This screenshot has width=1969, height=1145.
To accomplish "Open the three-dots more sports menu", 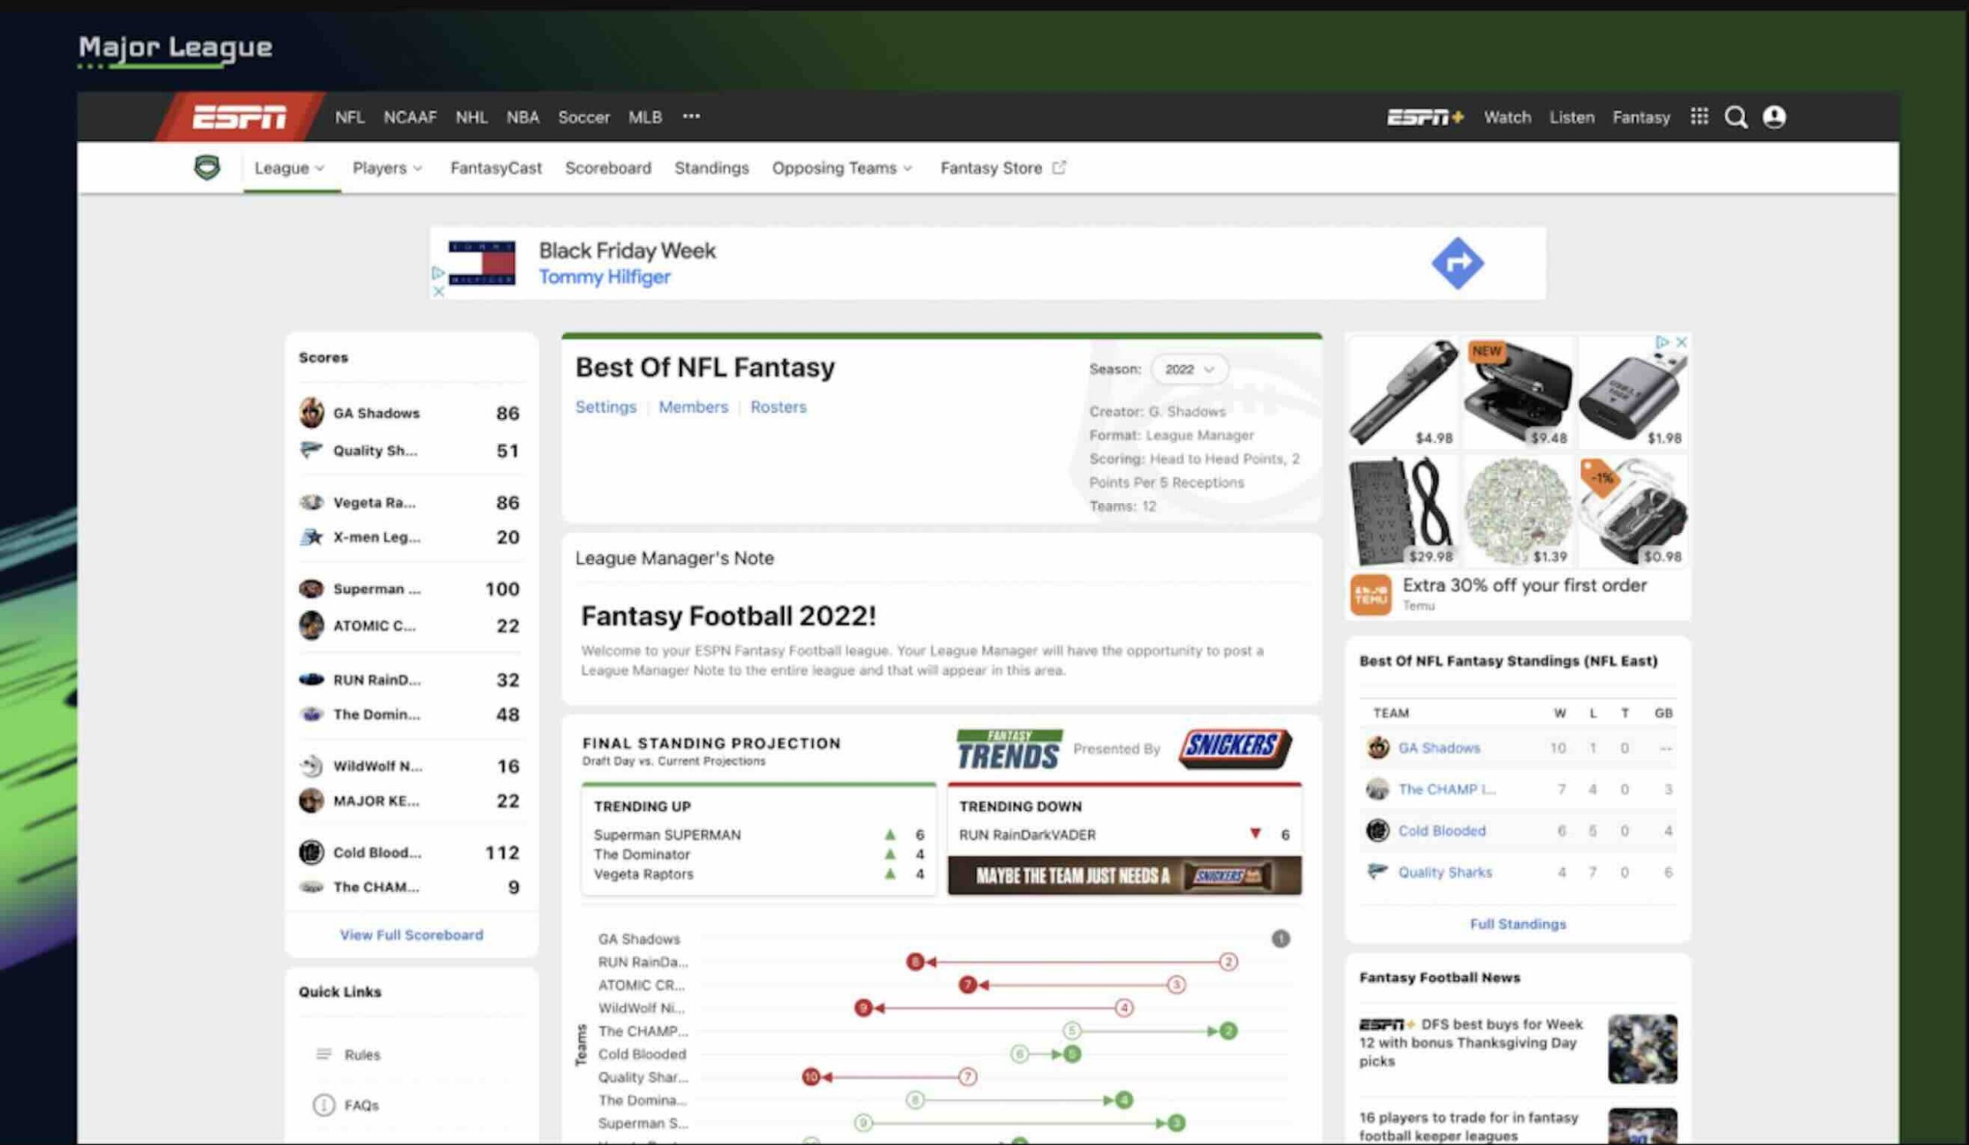I will pos(691,116).
